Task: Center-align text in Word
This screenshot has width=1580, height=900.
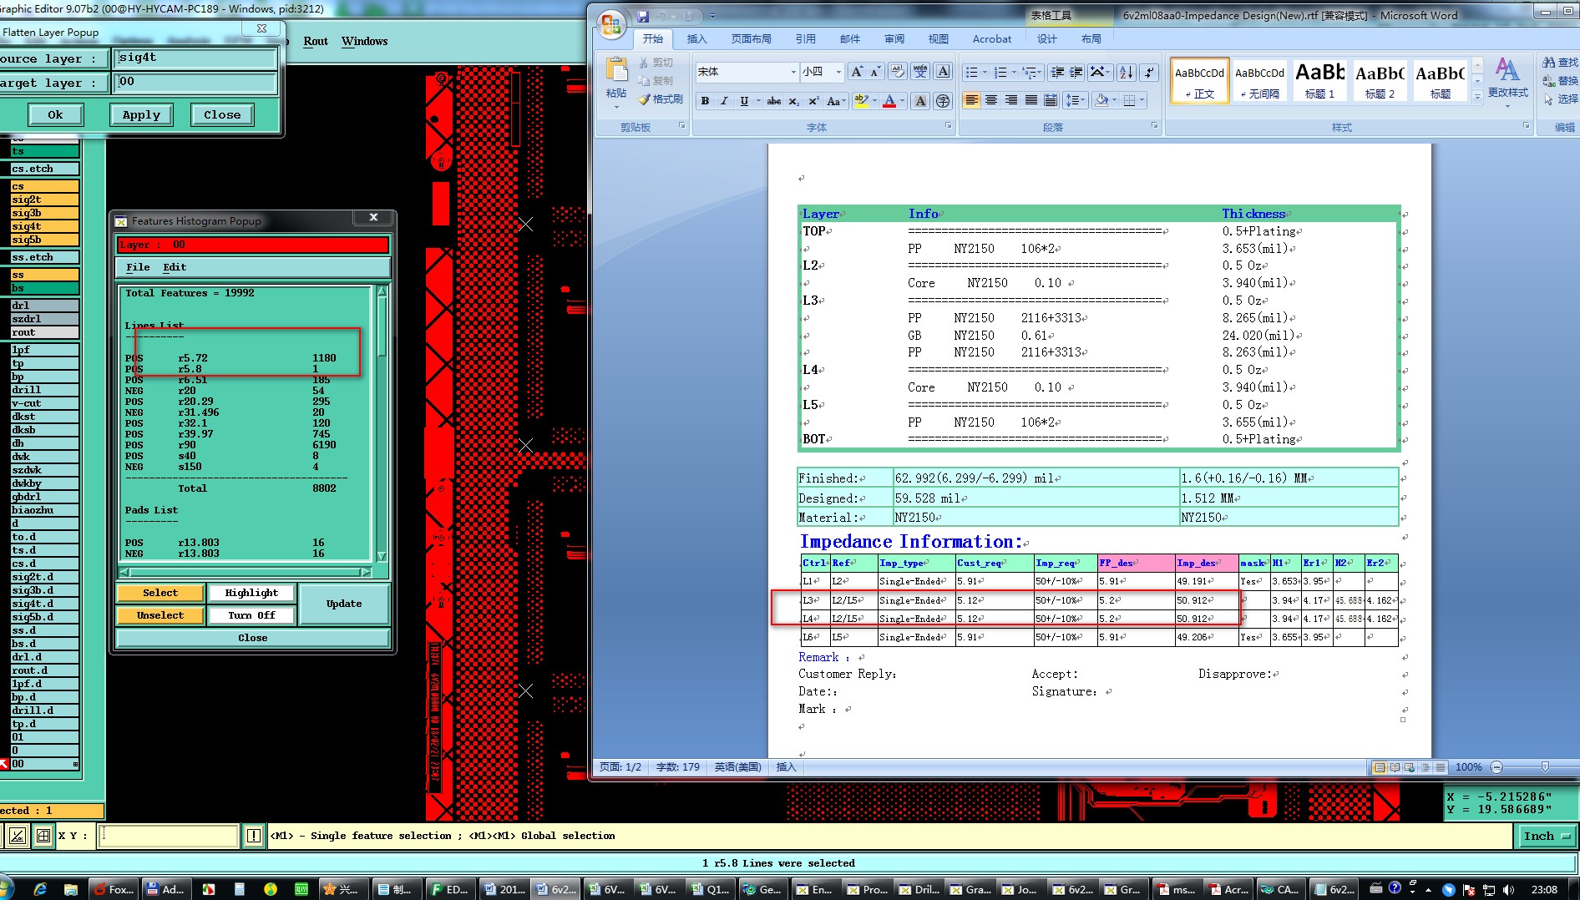Action: click(x=991, y=101)
